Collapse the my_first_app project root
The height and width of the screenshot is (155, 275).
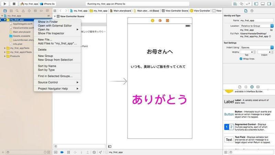pos(2,16)
